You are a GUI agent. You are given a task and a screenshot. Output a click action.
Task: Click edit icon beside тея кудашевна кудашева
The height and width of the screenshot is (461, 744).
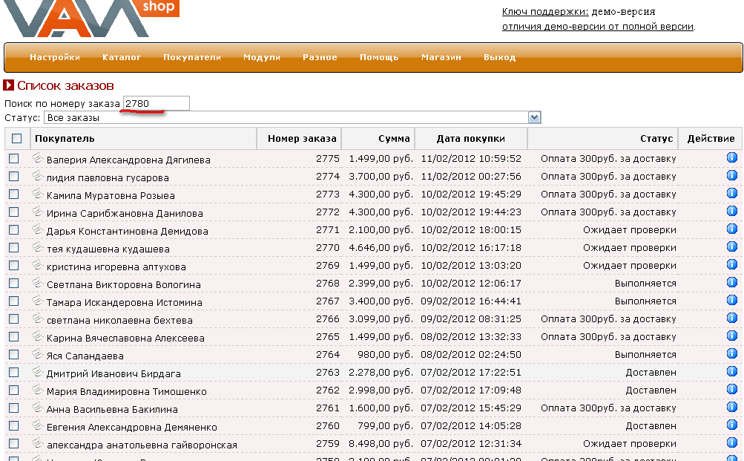38,247
